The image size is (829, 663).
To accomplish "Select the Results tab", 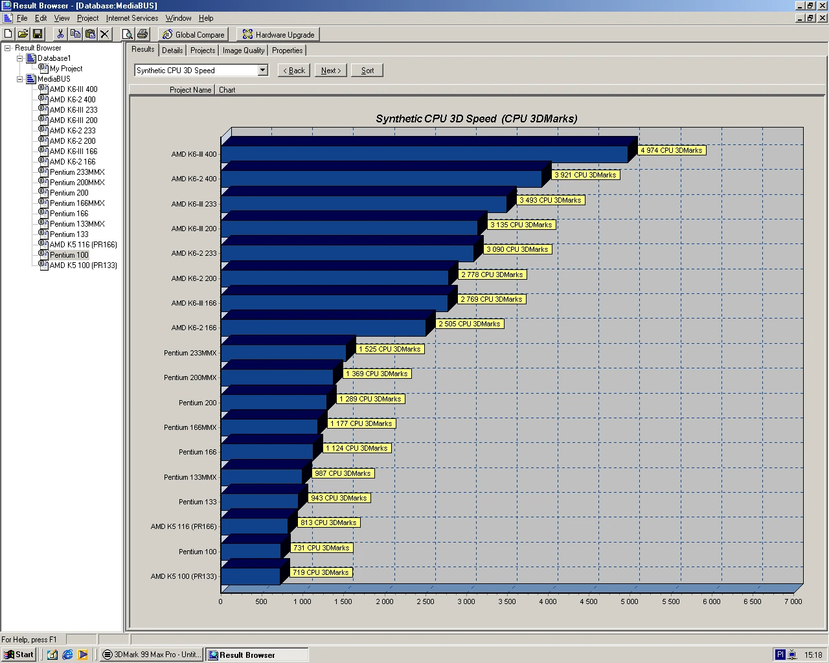I will click(x=143, y=49).
